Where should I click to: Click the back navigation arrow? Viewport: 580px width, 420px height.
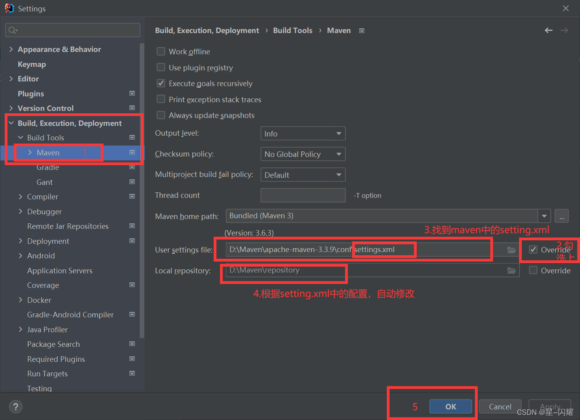coord(549,30)
